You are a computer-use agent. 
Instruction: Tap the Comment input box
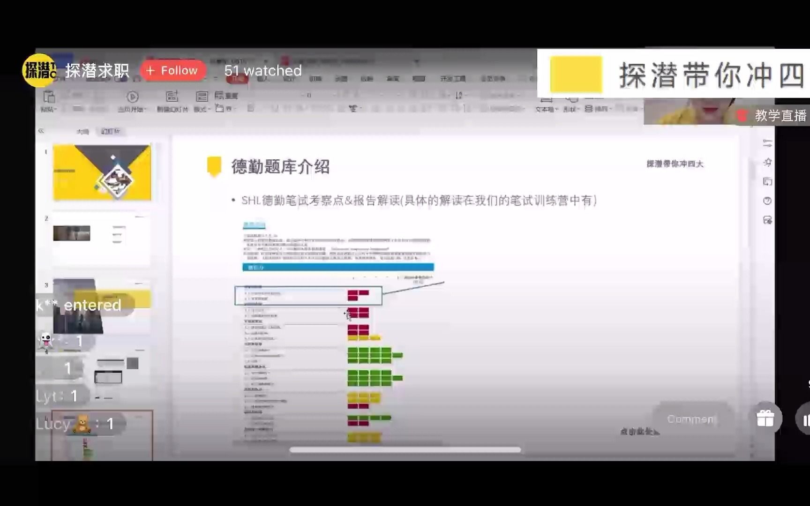coord(692,419)
